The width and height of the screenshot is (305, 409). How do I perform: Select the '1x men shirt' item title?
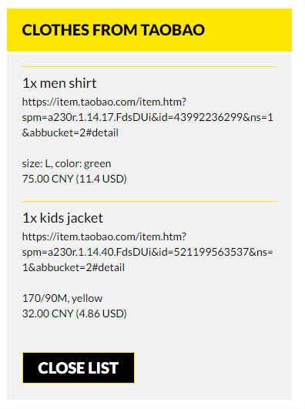tap(59, 83)
